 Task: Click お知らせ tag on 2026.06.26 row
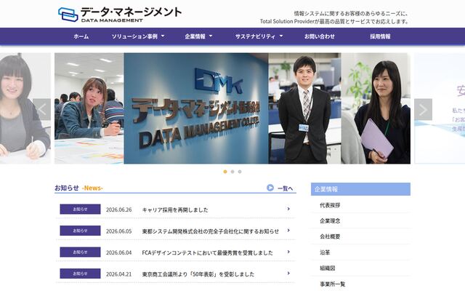[x=80, y=209]
